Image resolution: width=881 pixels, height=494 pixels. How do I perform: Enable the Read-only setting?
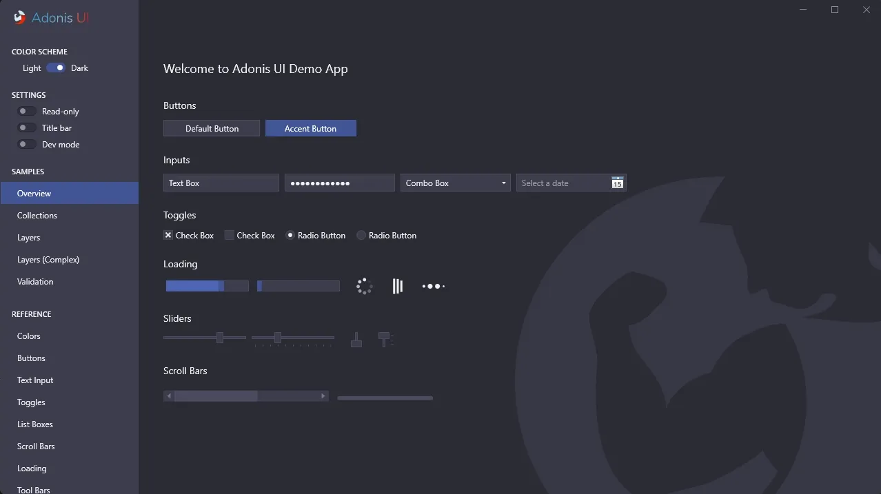click(x=26, y=111)
